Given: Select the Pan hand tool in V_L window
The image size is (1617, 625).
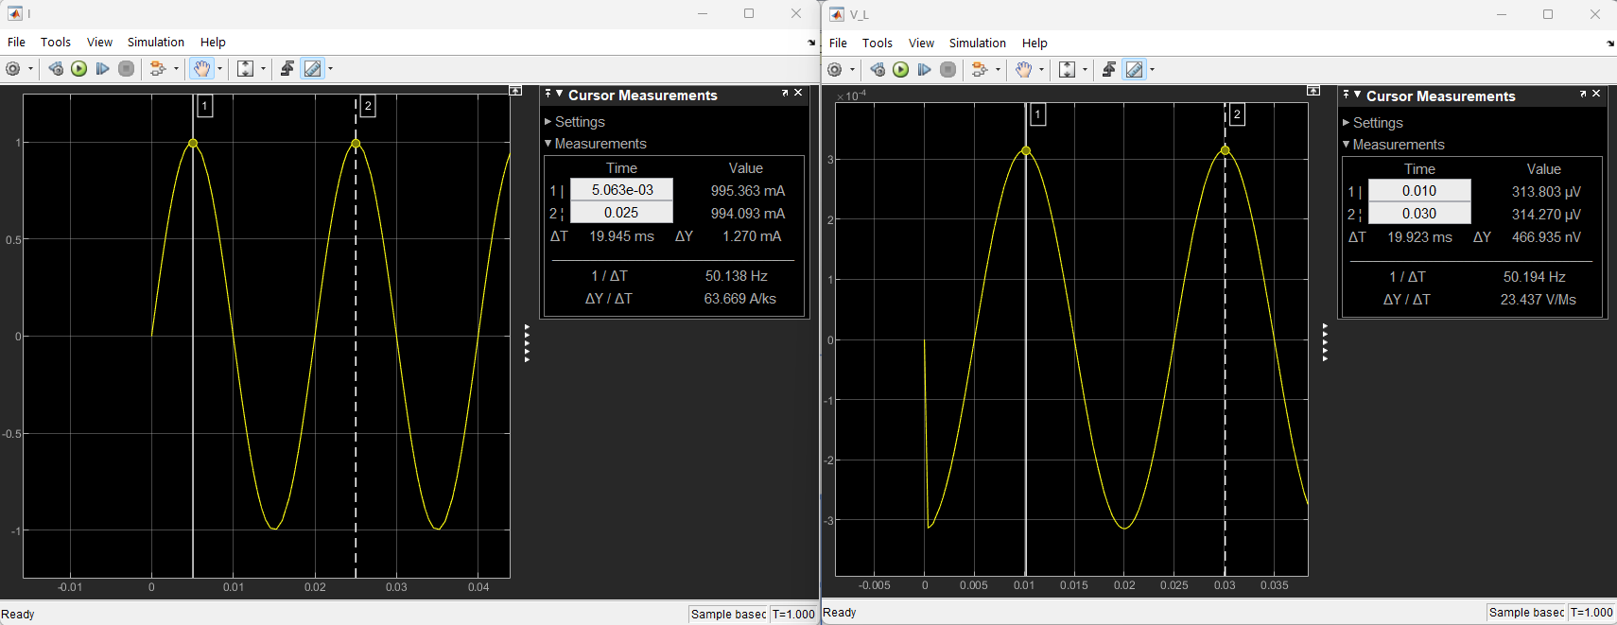Looking at the screenshot, I should pos(1023,69).
